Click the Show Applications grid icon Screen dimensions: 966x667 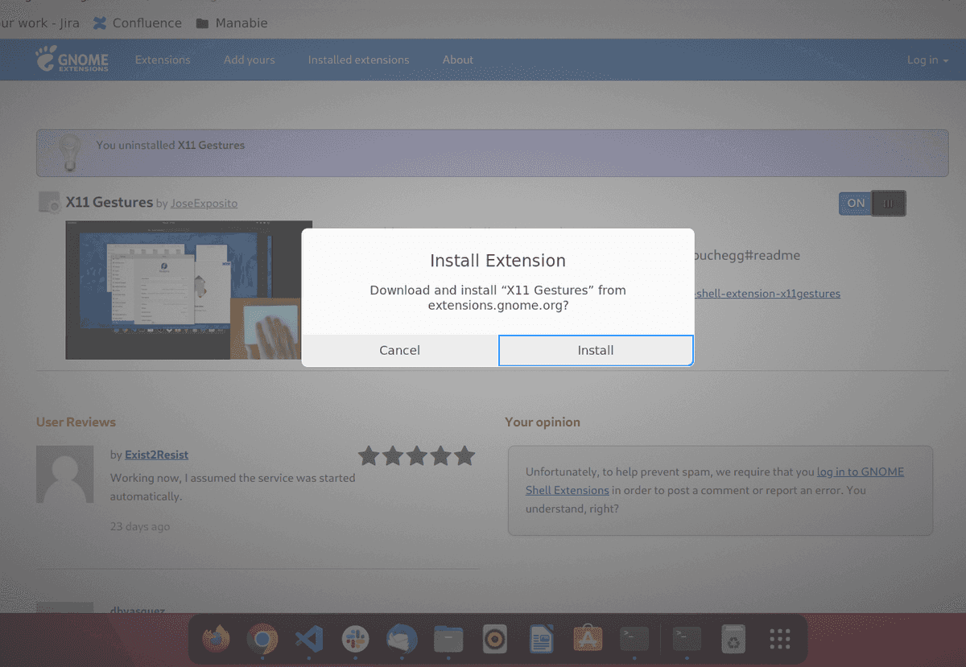[x=778, y=638]
